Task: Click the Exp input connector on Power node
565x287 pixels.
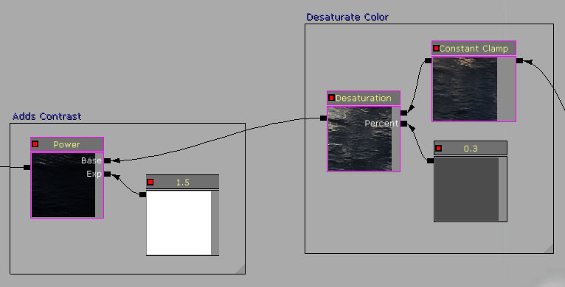Action: coord(108,174)
